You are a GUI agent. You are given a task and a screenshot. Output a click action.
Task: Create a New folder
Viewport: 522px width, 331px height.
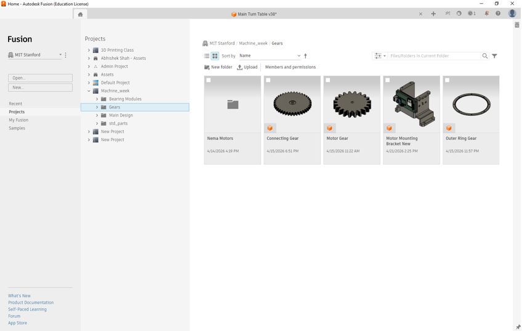tap(218, 67)
